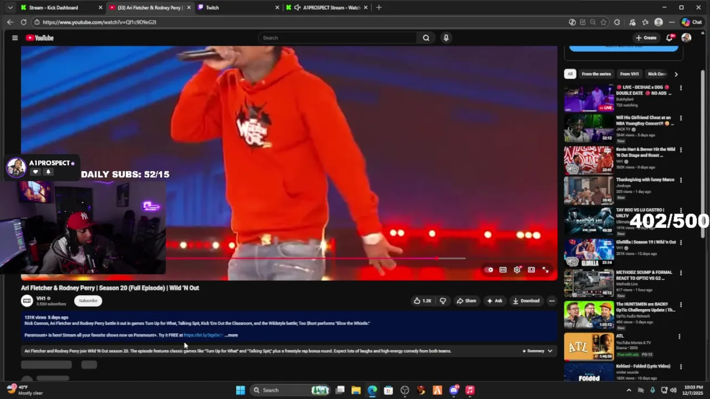
Task: Open Kevin Hart & Berner video thumbnail
Action: (589, 160)
